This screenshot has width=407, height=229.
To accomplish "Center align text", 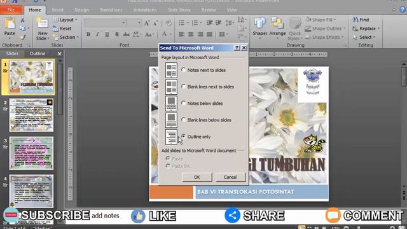I will (191, 34).
